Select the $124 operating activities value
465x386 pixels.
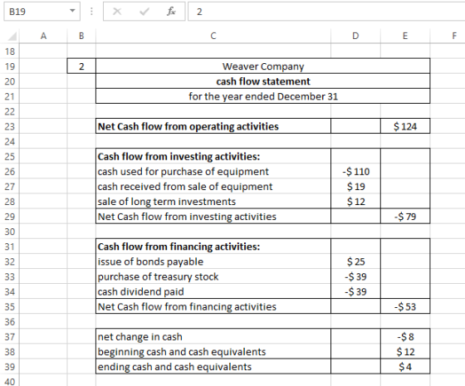tap(405, 126)
